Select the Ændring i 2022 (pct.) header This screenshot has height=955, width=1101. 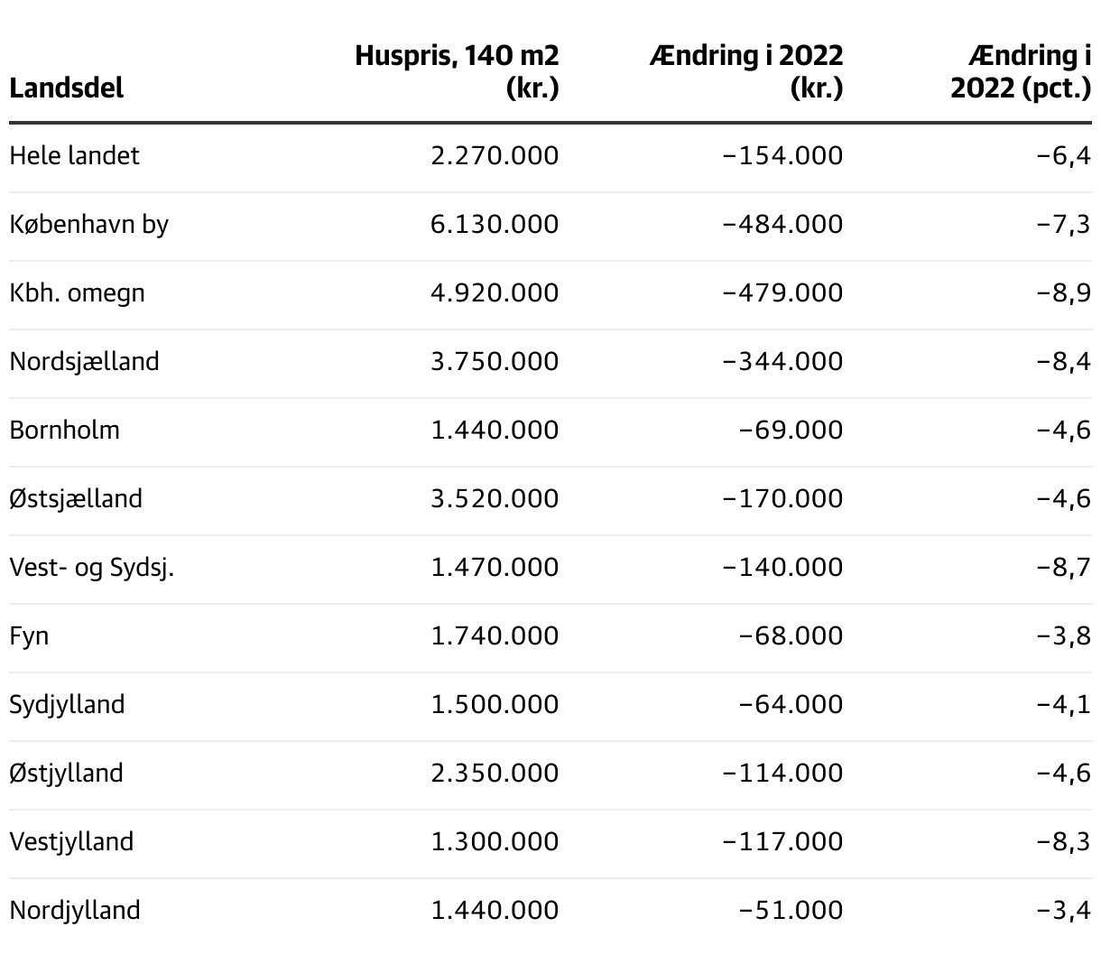pos(1021,71)
